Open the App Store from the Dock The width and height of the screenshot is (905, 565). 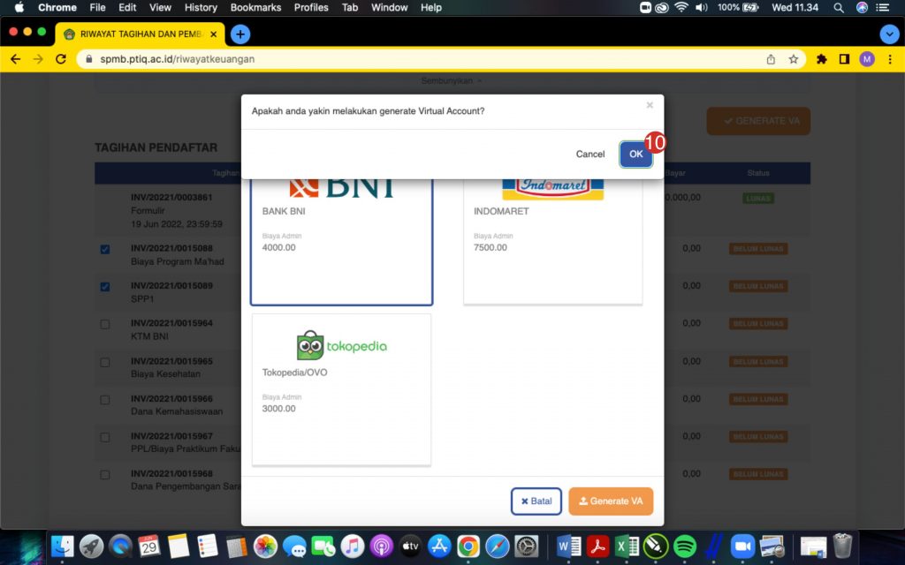(x=439, y=546)
